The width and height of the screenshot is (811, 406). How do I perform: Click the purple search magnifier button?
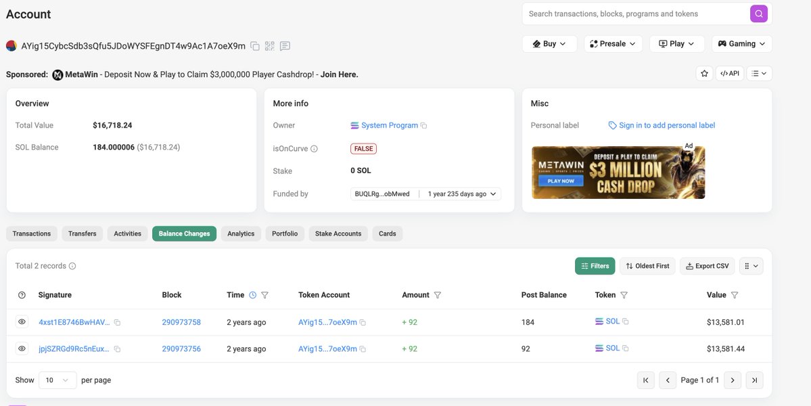coord(758,14)
